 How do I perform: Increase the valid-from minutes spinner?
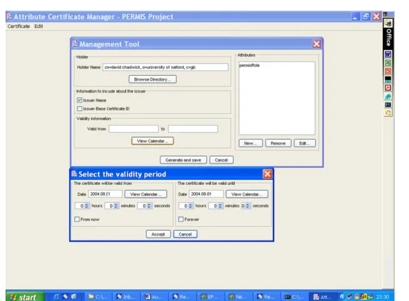point(116,204)
